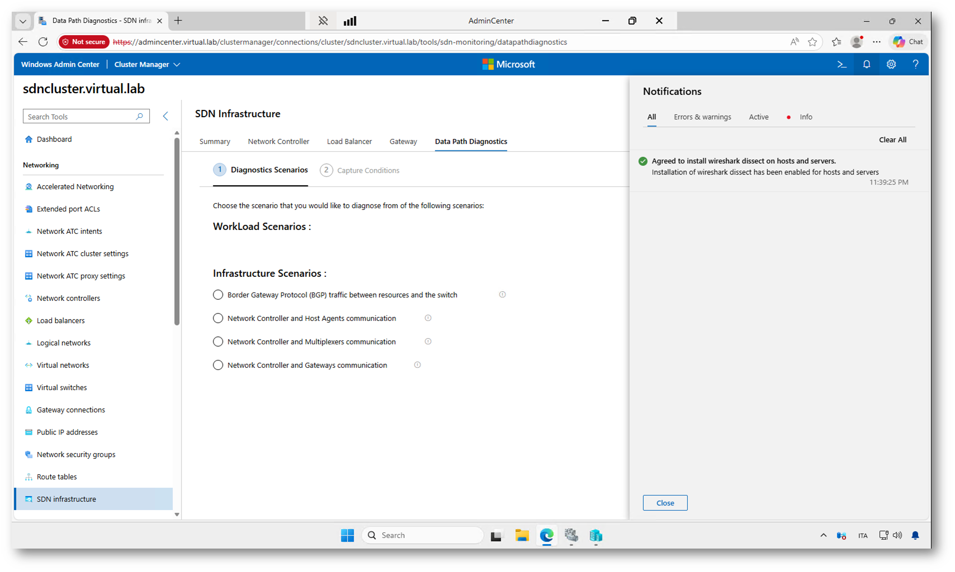Click Clear All notifications
This screenshot has height=572, width=955.
click(x=892, y=140)
